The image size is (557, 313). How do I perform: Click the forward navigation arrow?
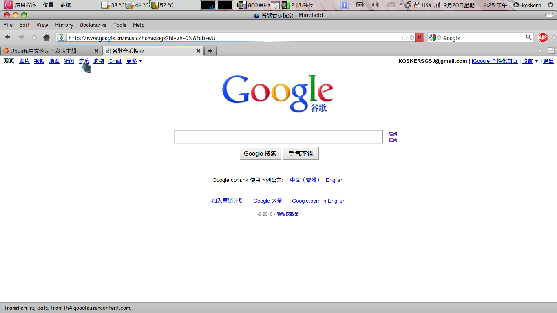point(22,37)
